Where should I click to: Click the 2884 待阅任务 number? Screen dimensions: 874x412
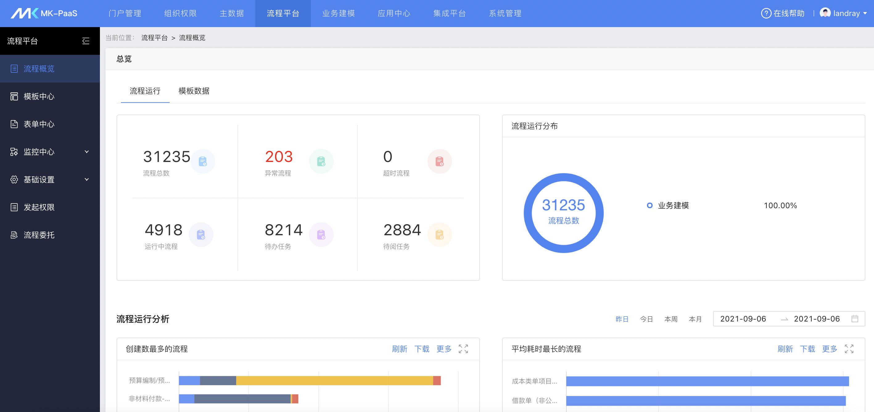[402, 230]
